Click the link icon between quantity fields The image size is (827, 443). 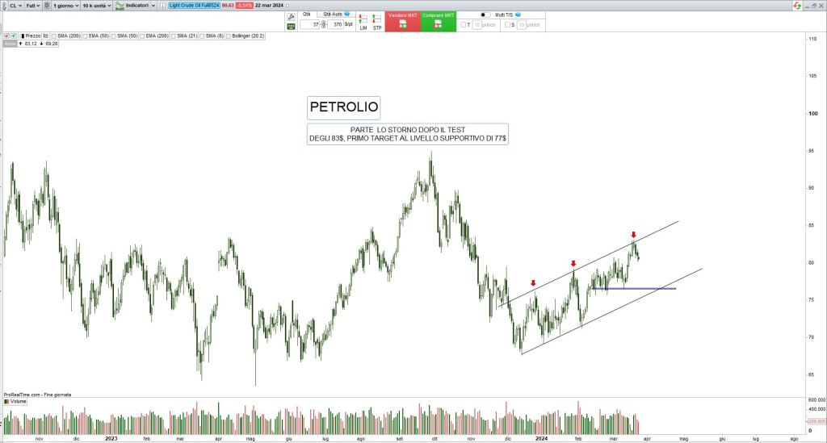click(324, 24)
